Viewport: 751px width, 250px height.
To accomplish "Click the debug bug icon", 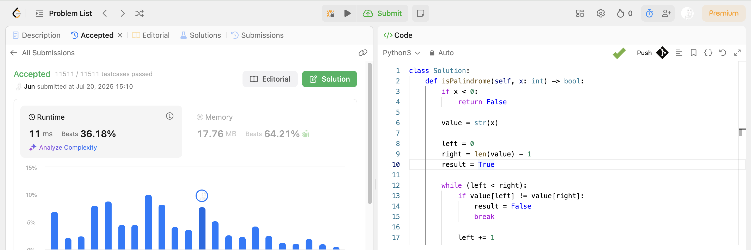I will point(330,13).
